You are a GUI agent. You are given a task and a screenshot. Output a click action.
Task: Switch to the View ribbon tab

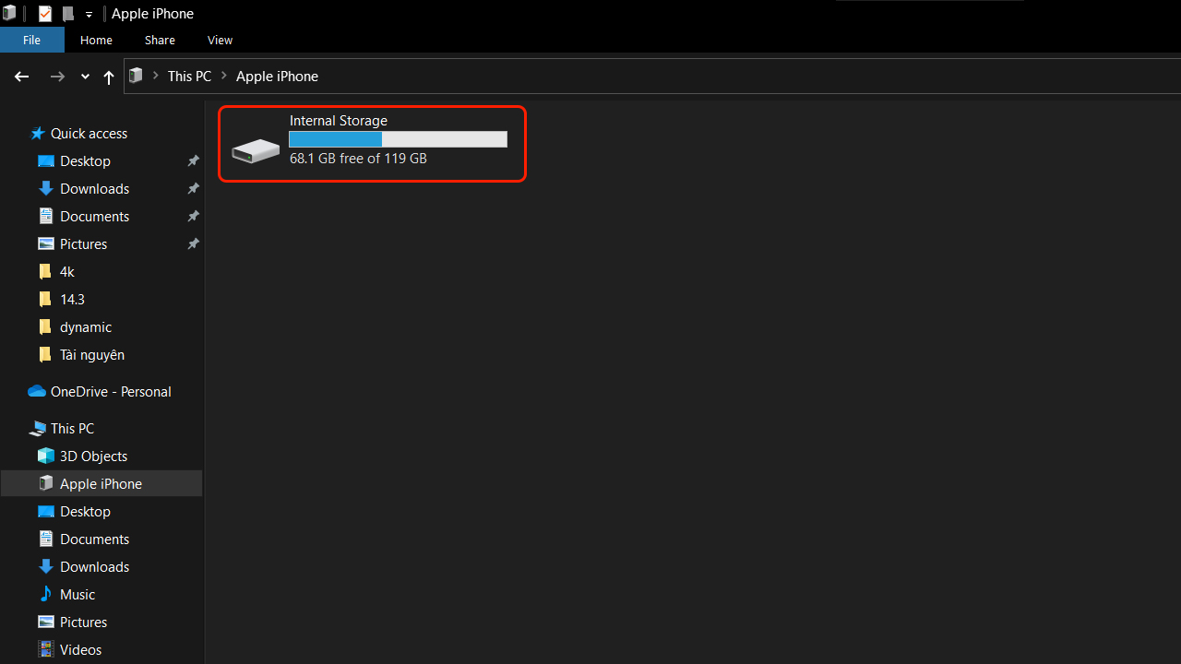(x=220, y=40)
